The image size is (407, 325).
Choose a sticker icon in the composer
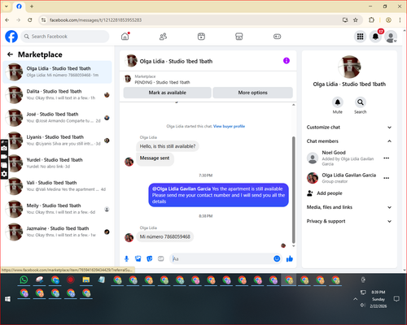[150, 258]
